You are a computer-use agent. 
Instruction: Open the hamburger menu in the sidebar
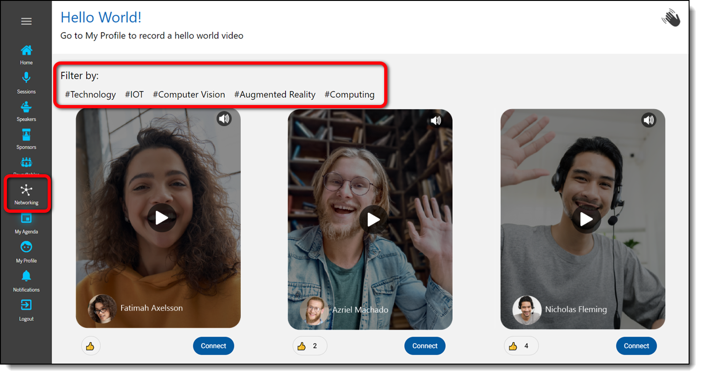[26, 21]
